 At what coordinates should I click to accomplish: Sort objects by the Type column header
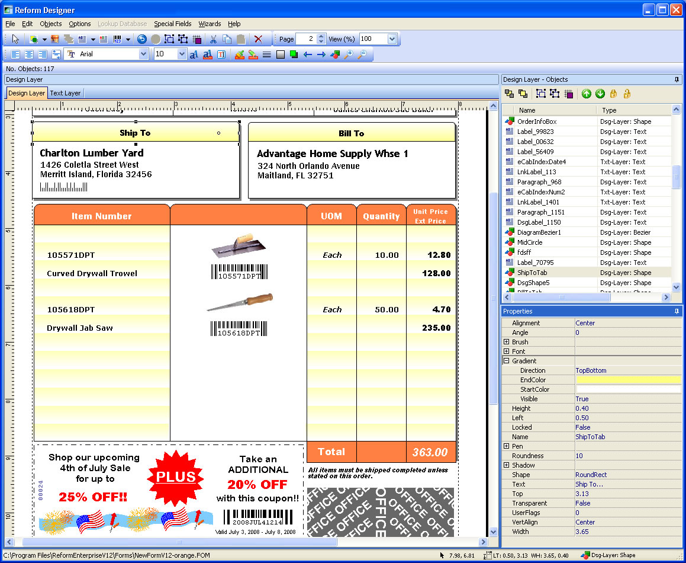633,110
